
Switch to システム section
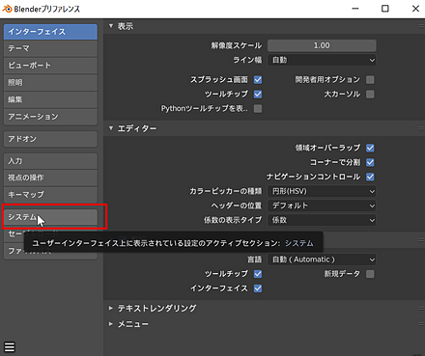[50, 217]
